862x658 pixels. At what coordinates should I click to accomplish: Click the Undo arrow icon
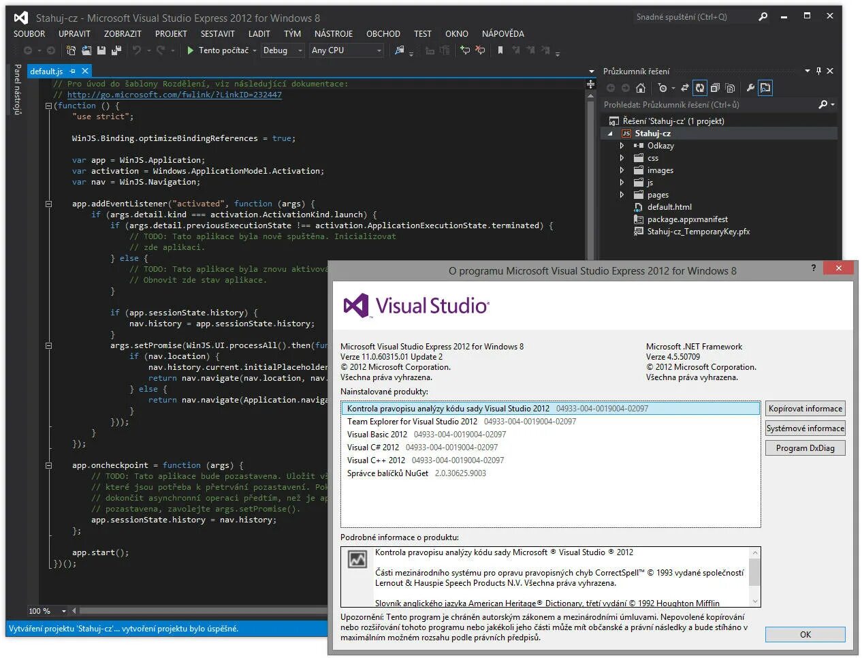tap(137, 50)
